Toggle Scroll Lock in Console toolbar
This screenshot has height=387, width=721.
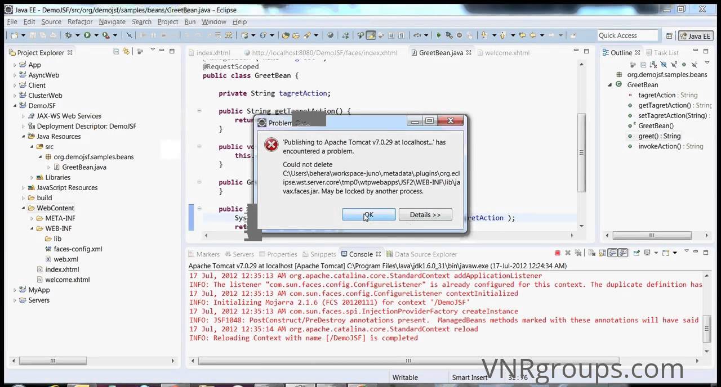pyautogui.click(x=602, y=253)
